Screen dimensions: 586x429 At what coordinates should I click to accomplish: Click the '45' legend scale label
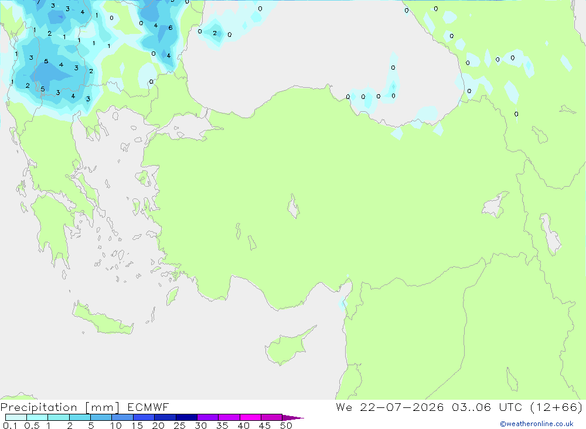pos(265,425)
